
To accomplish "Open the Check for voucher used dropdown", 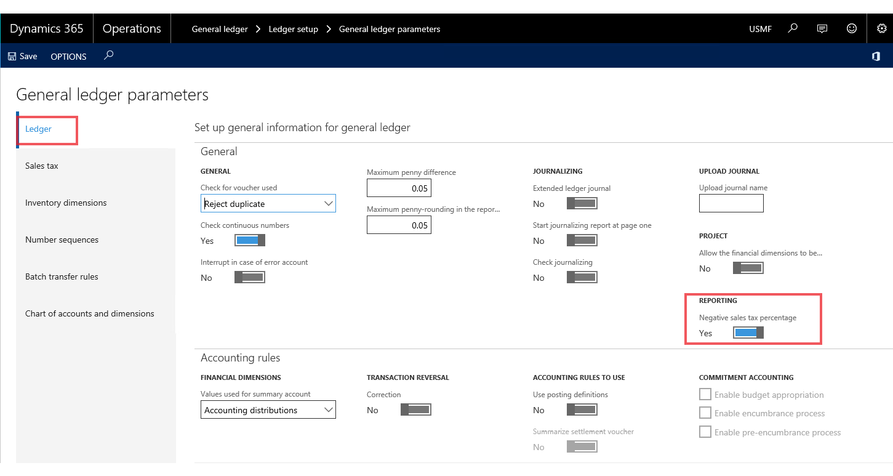I will (268, 203).
